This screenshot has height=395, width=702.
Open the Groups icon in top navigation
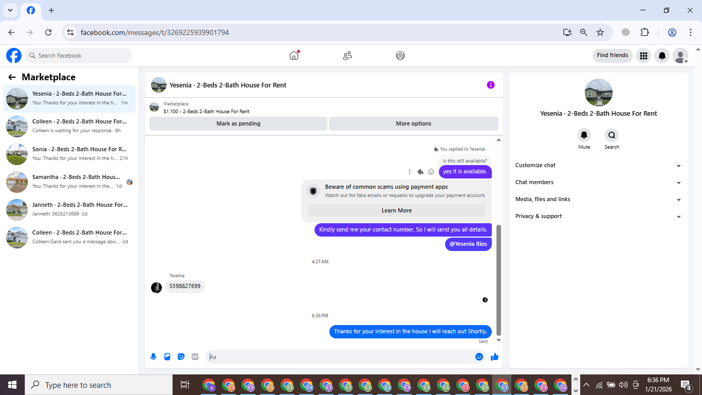pyautogui.click(x=400, y=56)
